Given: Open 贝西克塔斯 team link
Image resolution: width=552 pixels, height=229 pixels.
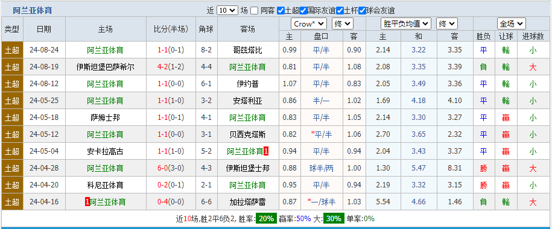Looking at the screenshot, I should click(248, 134).
